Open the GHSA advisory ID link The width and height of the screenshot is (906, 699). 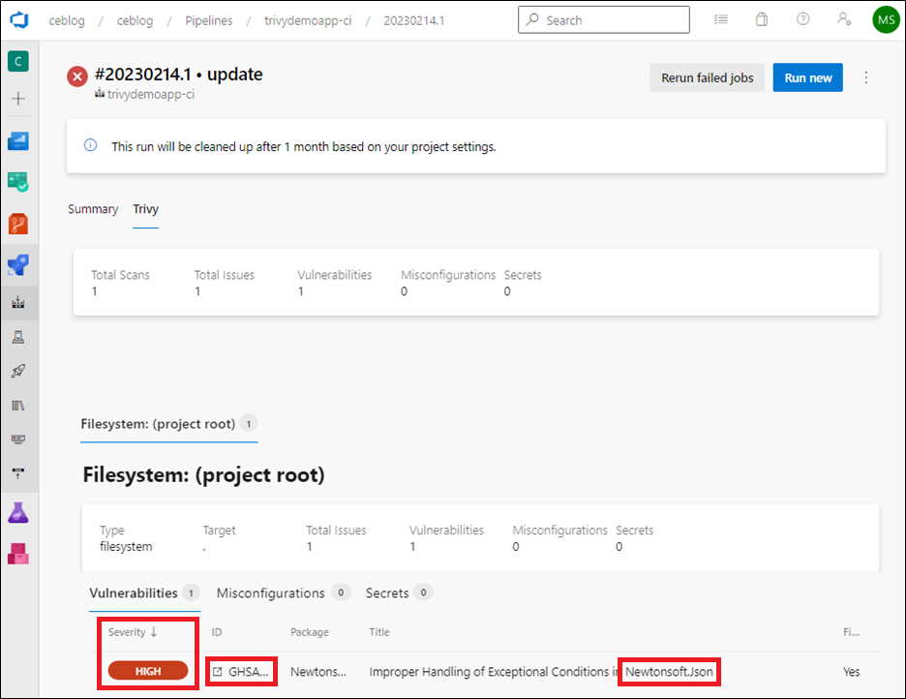pyautogui.click(x=249, y=671)
